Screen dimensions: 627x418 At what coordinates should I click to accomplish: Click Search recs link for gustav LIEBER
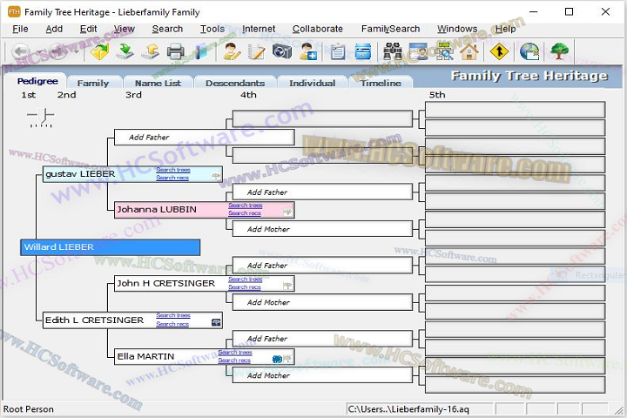(x=172, y=178)
